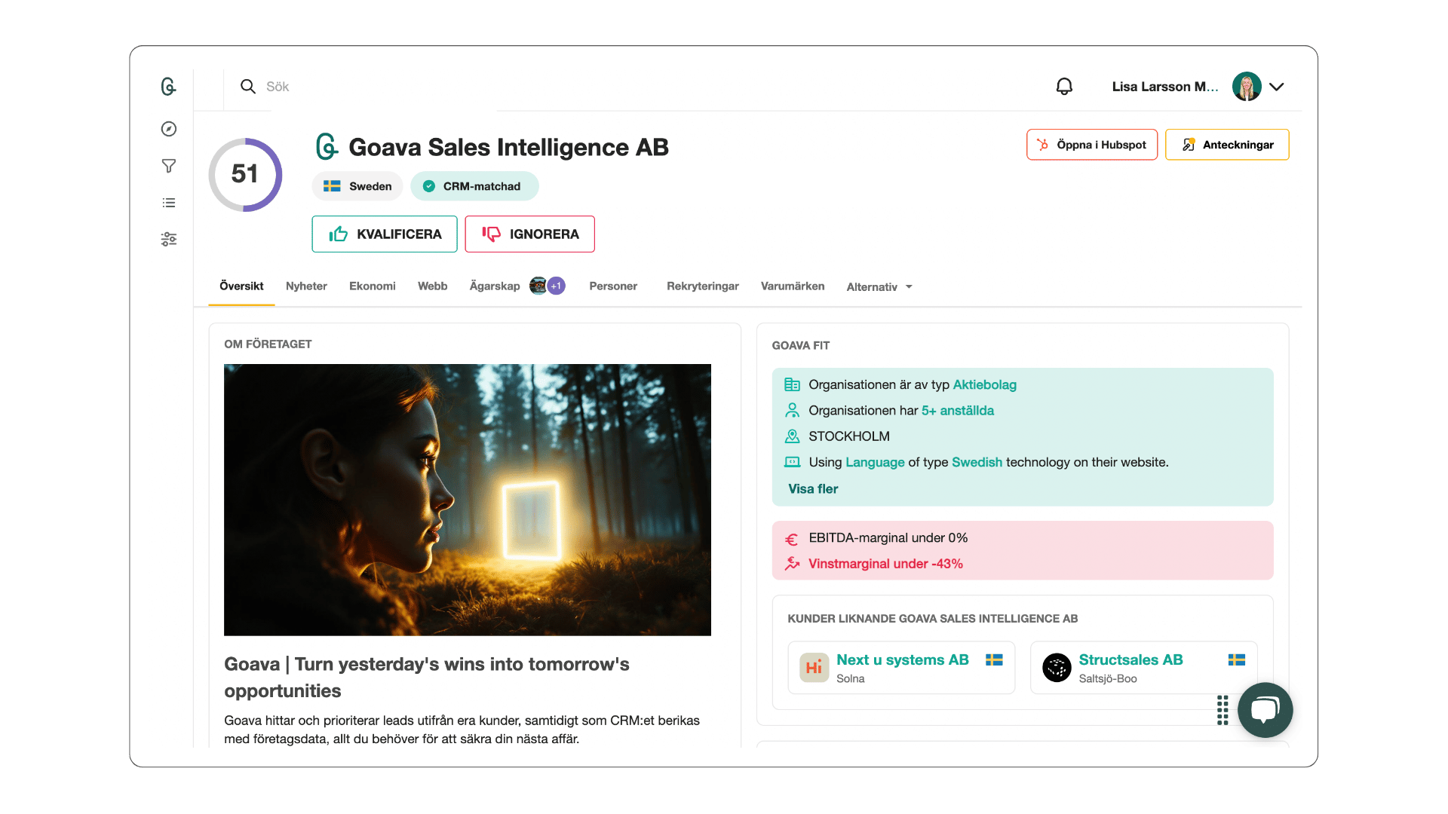Open the Personer tab
The image size is (1448, 814).
pyautogui.click(x=613, y=286)
